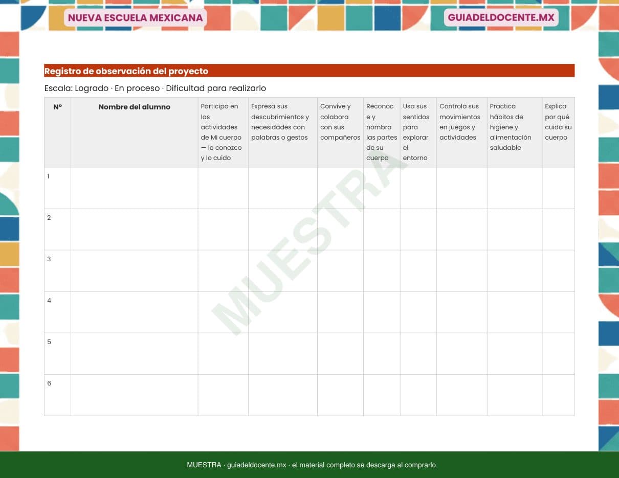Screen dimensions: 619x478
Task: Click the Controla sus movimientos column header
Action: coord(461,132)
